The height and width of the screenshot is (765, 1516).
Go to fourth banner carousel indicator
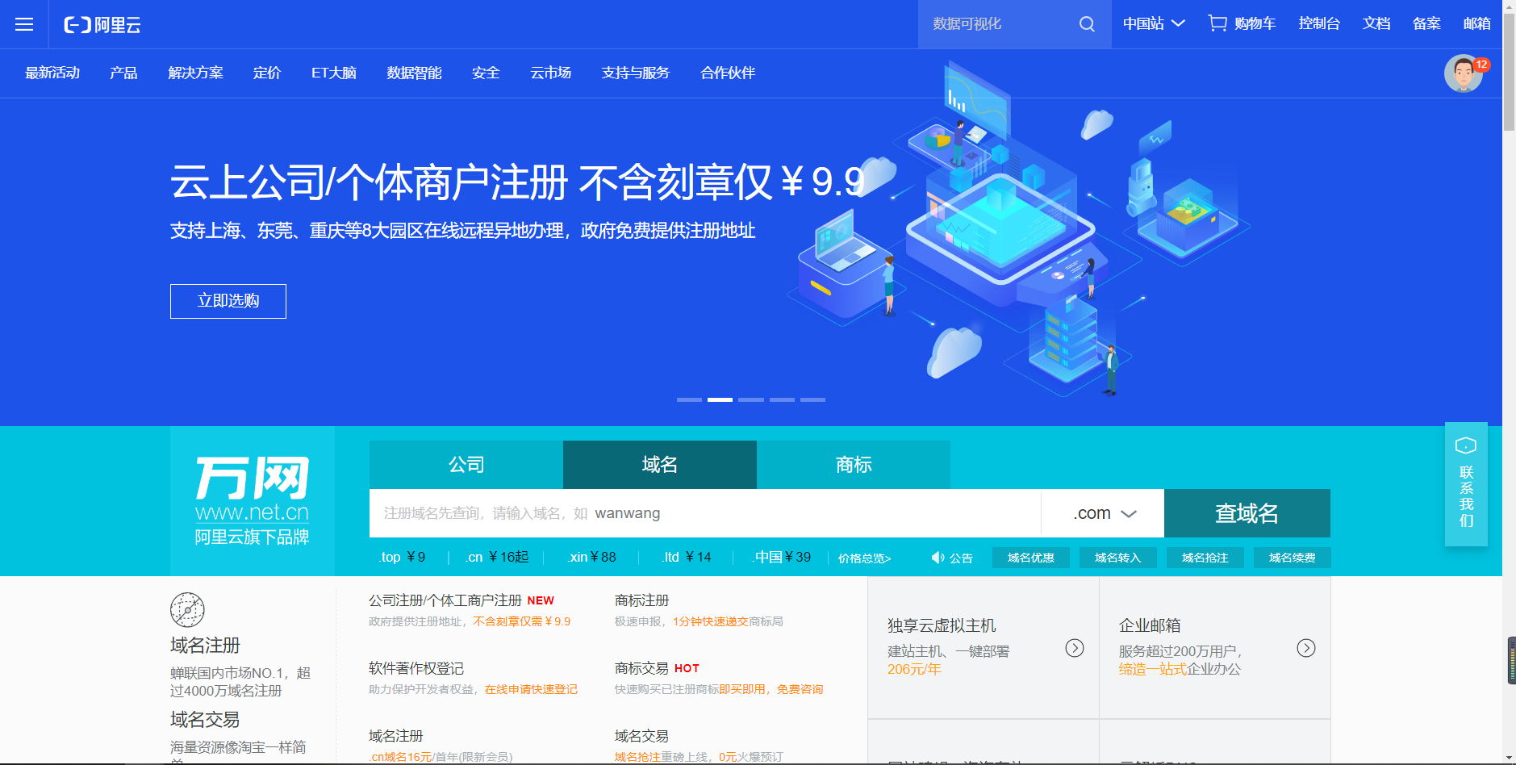click(782, 399)
